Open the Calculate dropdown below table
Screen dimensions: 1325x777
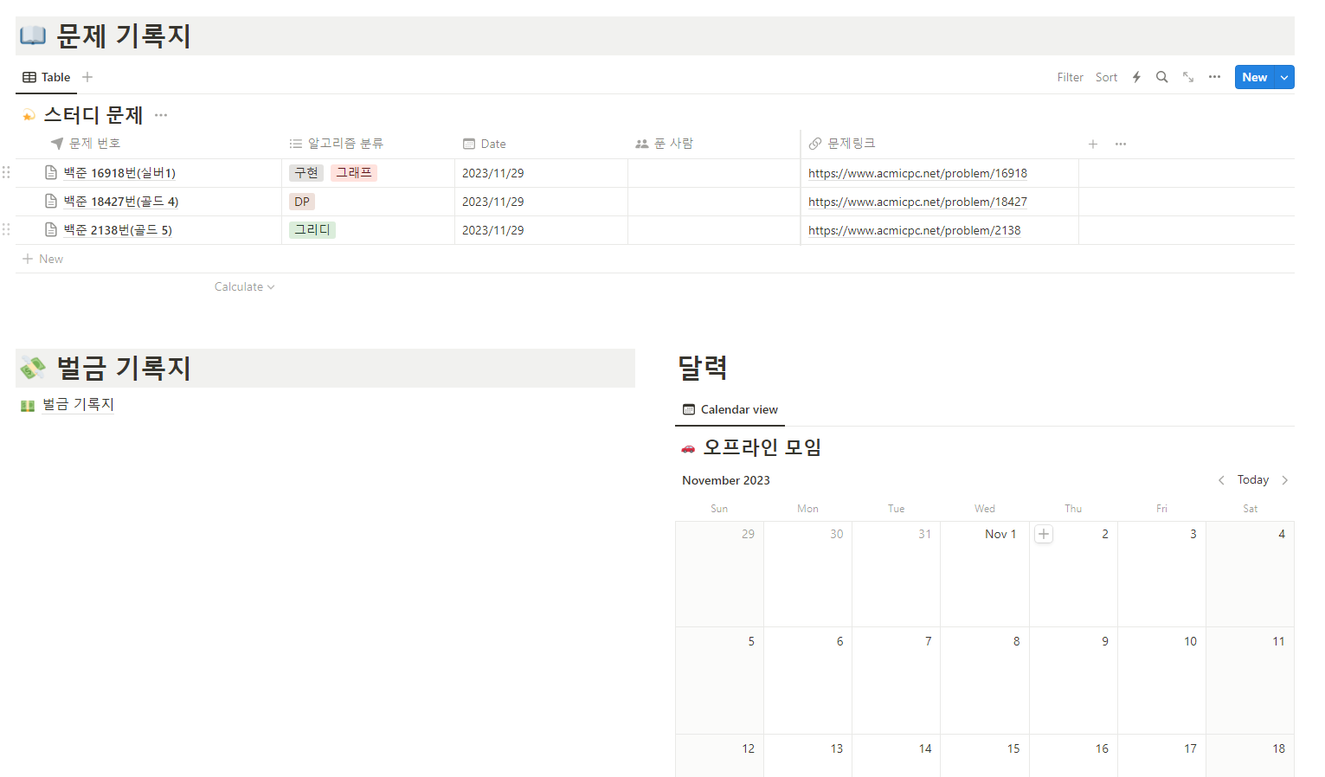point(244,286)
